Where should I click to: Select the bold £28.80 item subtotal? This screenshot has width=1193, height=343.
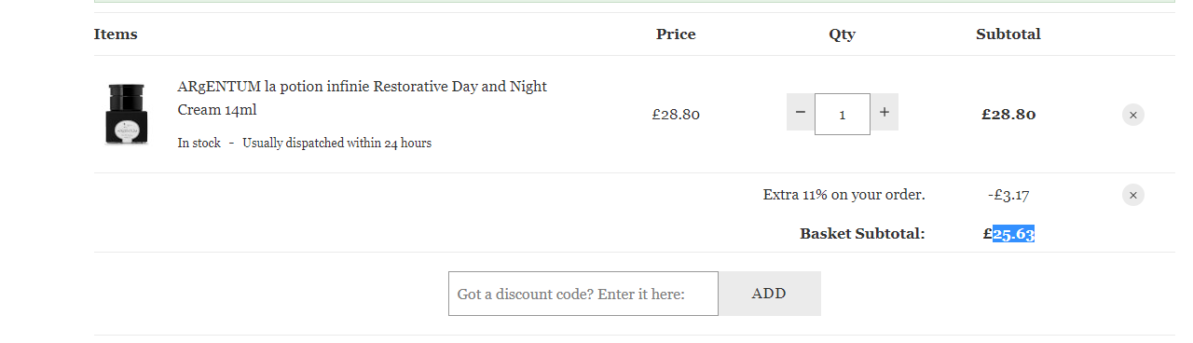[1008, 115]
